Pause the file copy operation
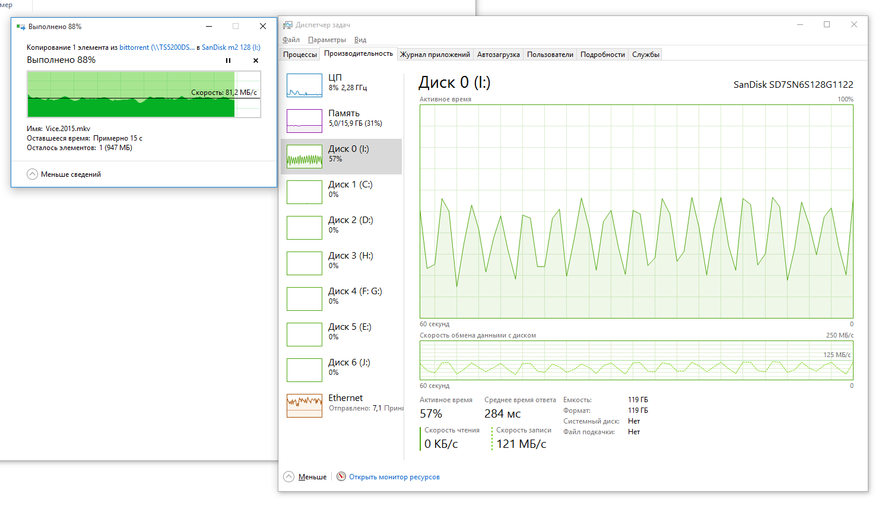The image size is (885, 506). coord(228,61)
